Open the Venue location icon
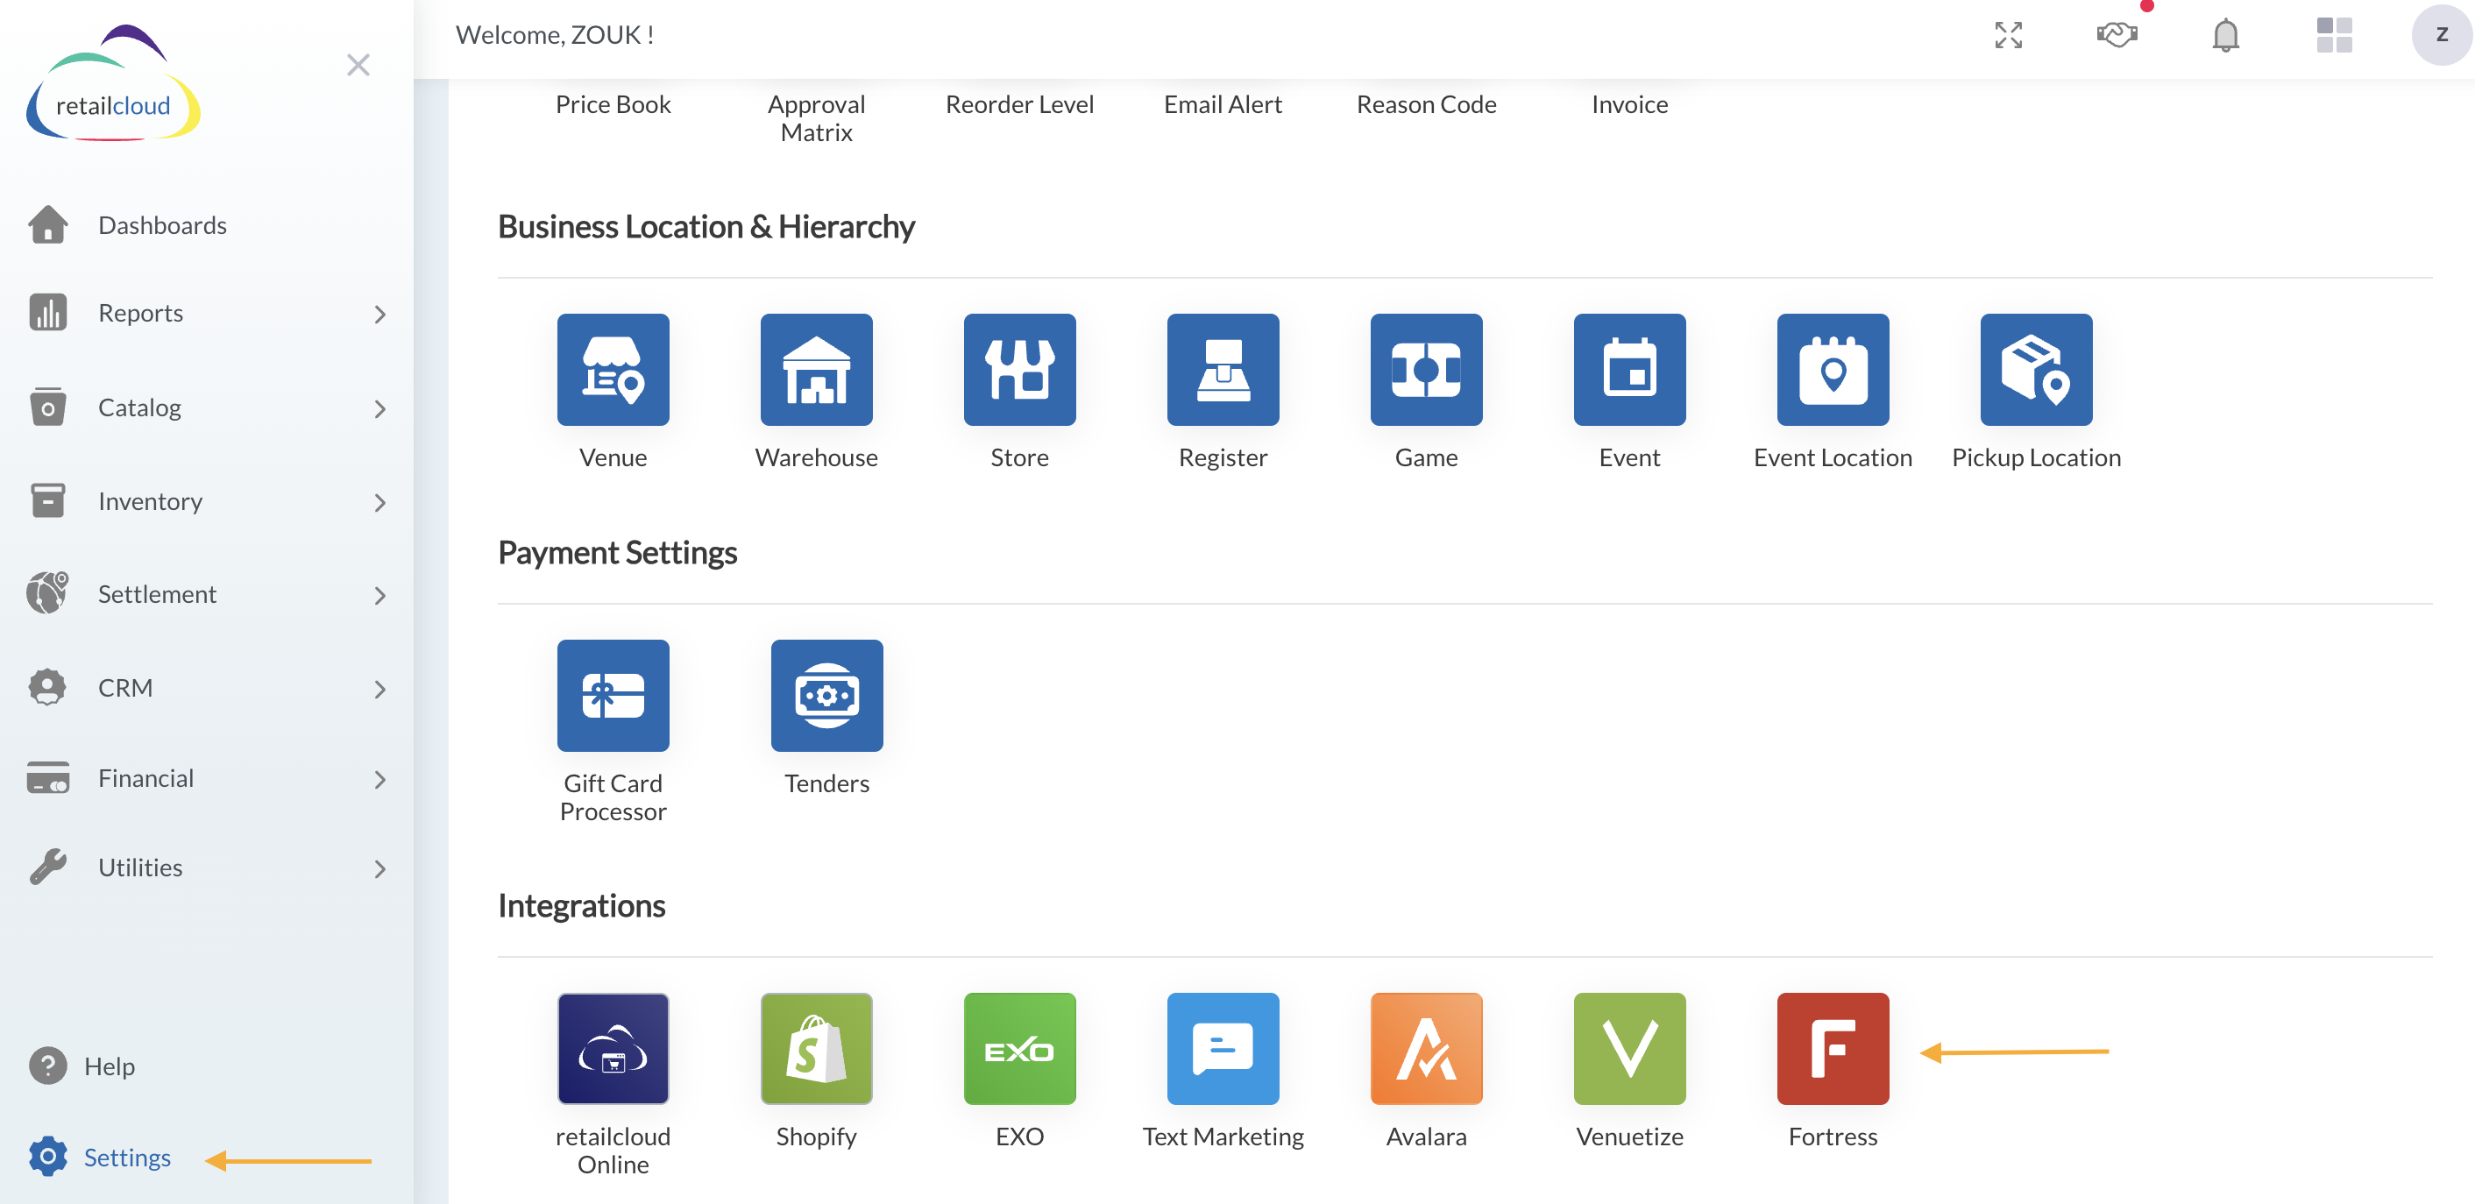This screenshot has width=2475, height=1204. click(613, 370)
